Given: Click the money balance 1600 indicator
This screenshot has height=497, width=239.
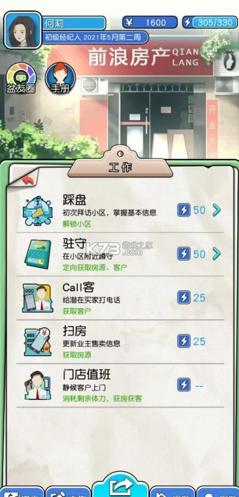Looking at the screenshot, I should (x=150, y=22).
